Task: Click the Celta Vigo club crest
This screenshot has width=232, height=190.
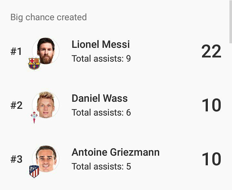Action: pyautogui.click(x=34, y=117)
